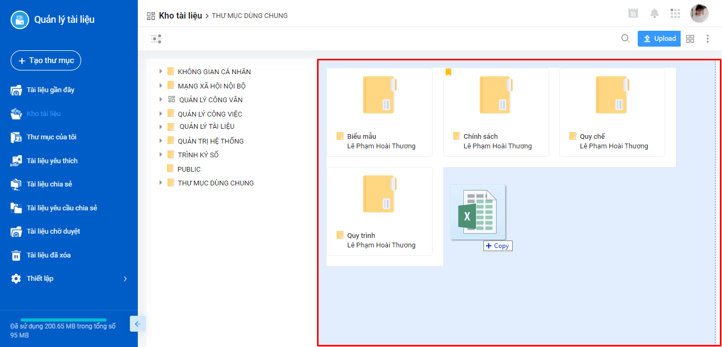This screenshot has width=722, height=347.
Task: Click the bookmark flag on Chính sách card
Action: pyautogui.click(x=448, y=72)
